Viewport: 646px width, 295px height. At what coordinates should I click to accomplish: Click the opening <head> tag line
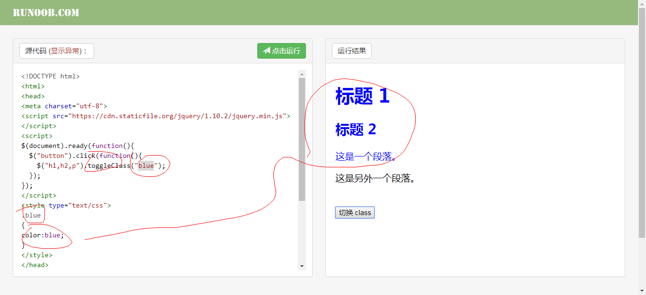click(33, 96)
